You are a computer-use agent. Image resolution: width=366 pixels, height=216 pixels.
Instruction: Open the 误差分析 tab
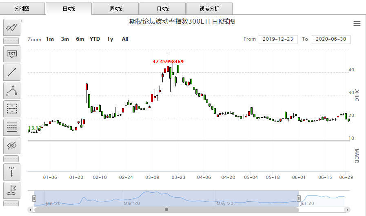tap(209, 8)
